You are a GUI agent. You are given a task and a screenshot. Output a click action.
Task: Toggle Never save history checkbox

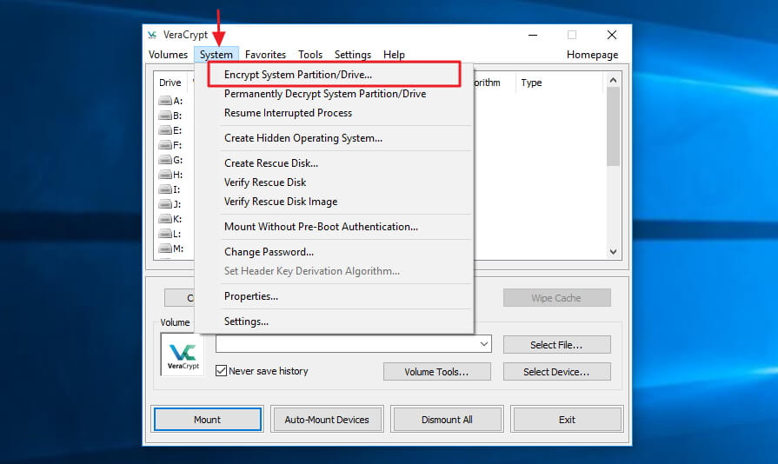[x=222, y=371]
